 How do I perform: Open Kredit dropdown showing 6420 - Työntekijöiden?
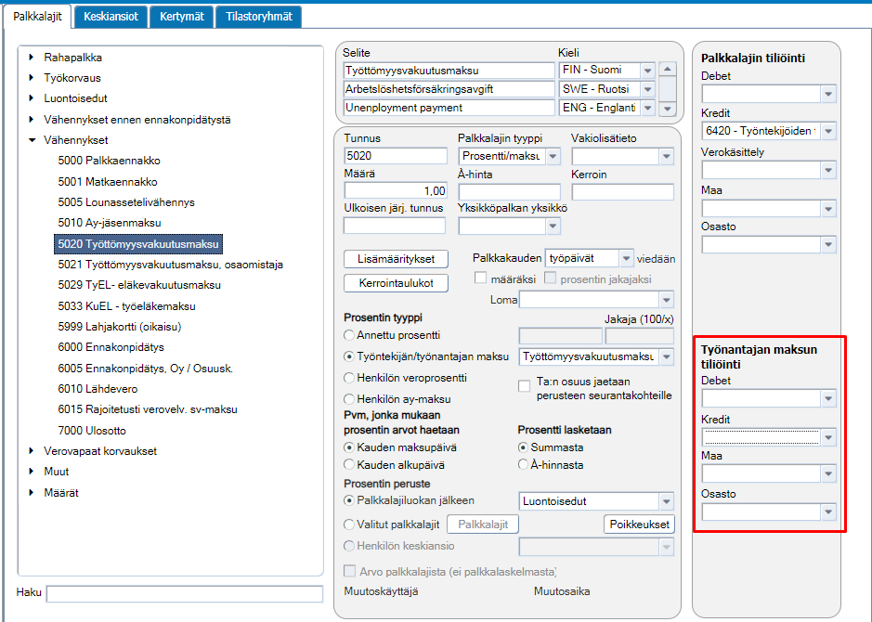(x=828, y=131)
